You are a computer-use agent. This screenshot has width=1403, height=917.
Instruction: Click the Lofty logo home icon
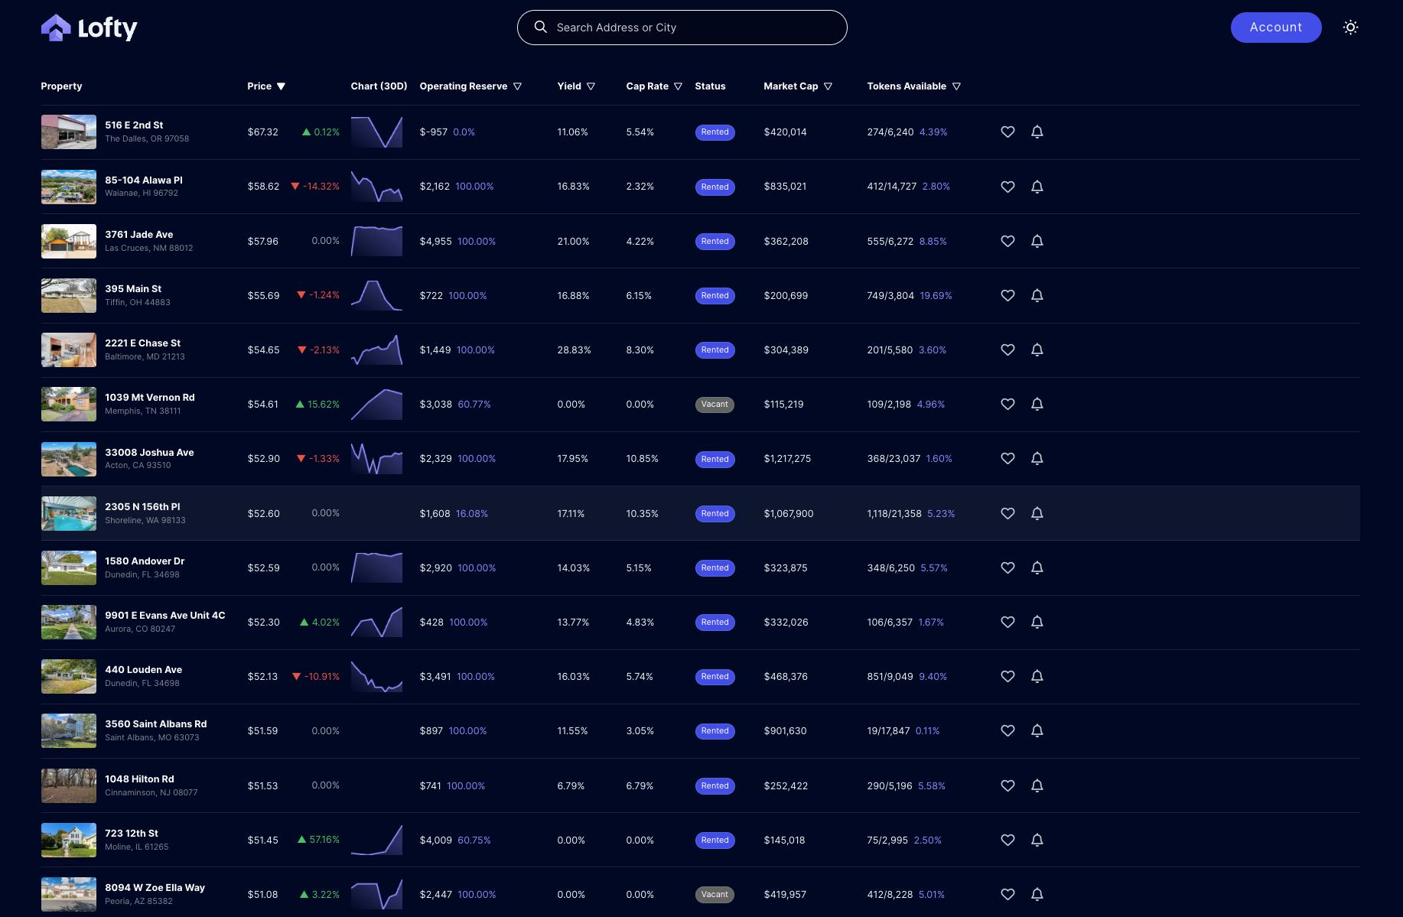coord(56,28)
